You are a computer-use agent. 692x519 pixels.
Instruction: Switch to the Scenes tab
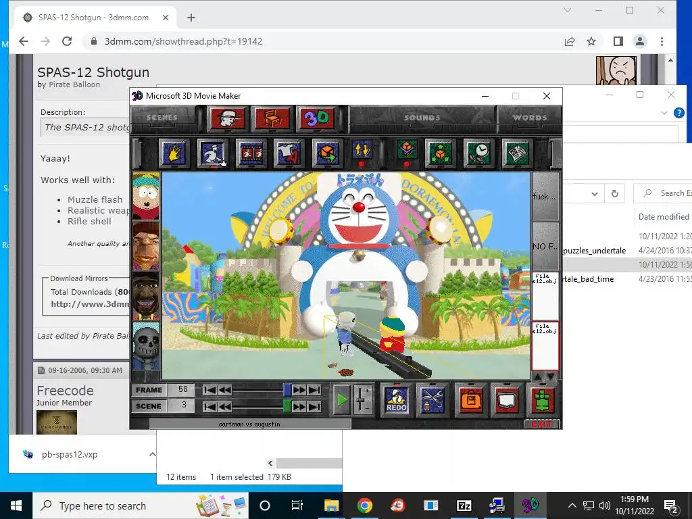coord(162,118)
